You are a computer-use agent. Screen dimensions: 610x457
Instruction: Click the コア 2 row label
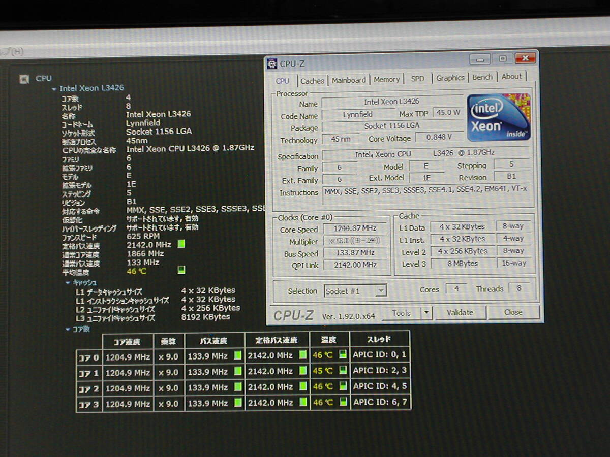tap(89, 389)
